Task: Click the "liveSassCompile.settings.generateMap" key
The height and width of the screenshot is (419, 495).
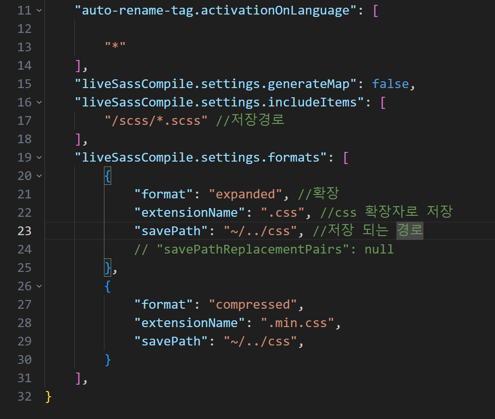Action: pyautogui.click(x=216, y=84)
